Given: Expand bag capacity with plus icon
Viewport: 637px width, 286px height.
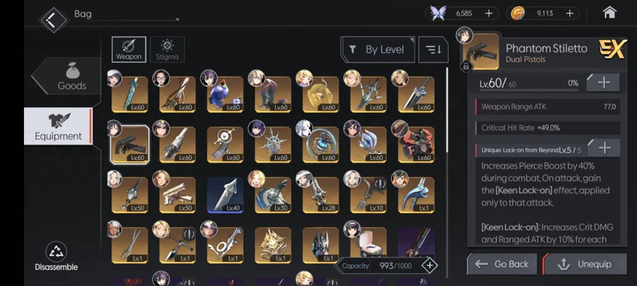Looking at the screenshot, I should click(x=430, y=266).
